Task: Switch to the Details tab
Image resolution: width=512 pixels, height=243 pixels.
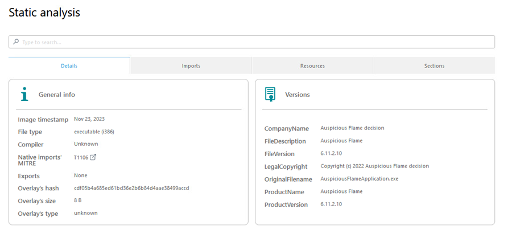Action: (x=69, y=66)
